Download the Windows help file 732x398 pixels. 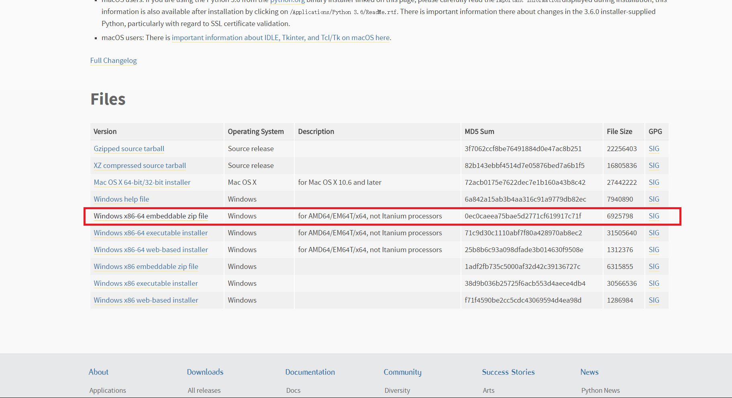pos(121,199)
